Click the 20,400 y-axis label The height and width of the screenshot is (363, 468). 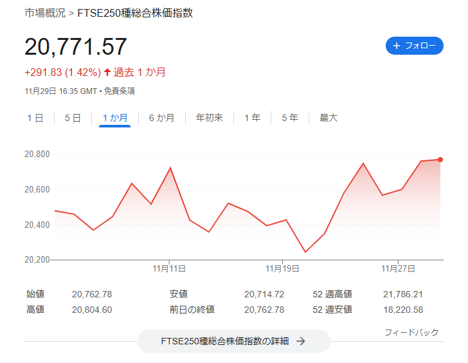pos(37,225)
